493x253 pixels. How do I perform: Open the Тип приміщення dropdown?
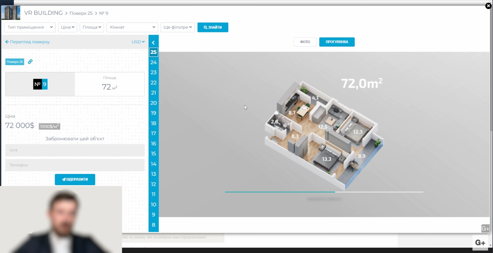pyautogui.click(x=30, y=27)
